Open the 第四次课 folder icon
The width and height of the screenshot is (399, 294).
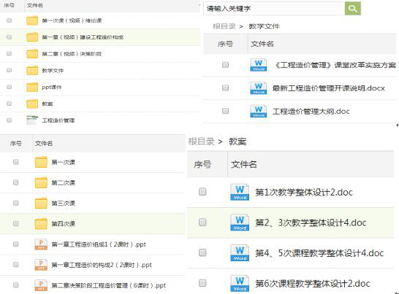(41, 223)
